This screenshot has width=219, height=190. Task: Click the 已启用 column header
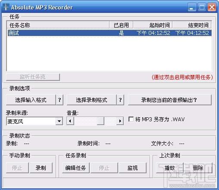tap(121, 25)
